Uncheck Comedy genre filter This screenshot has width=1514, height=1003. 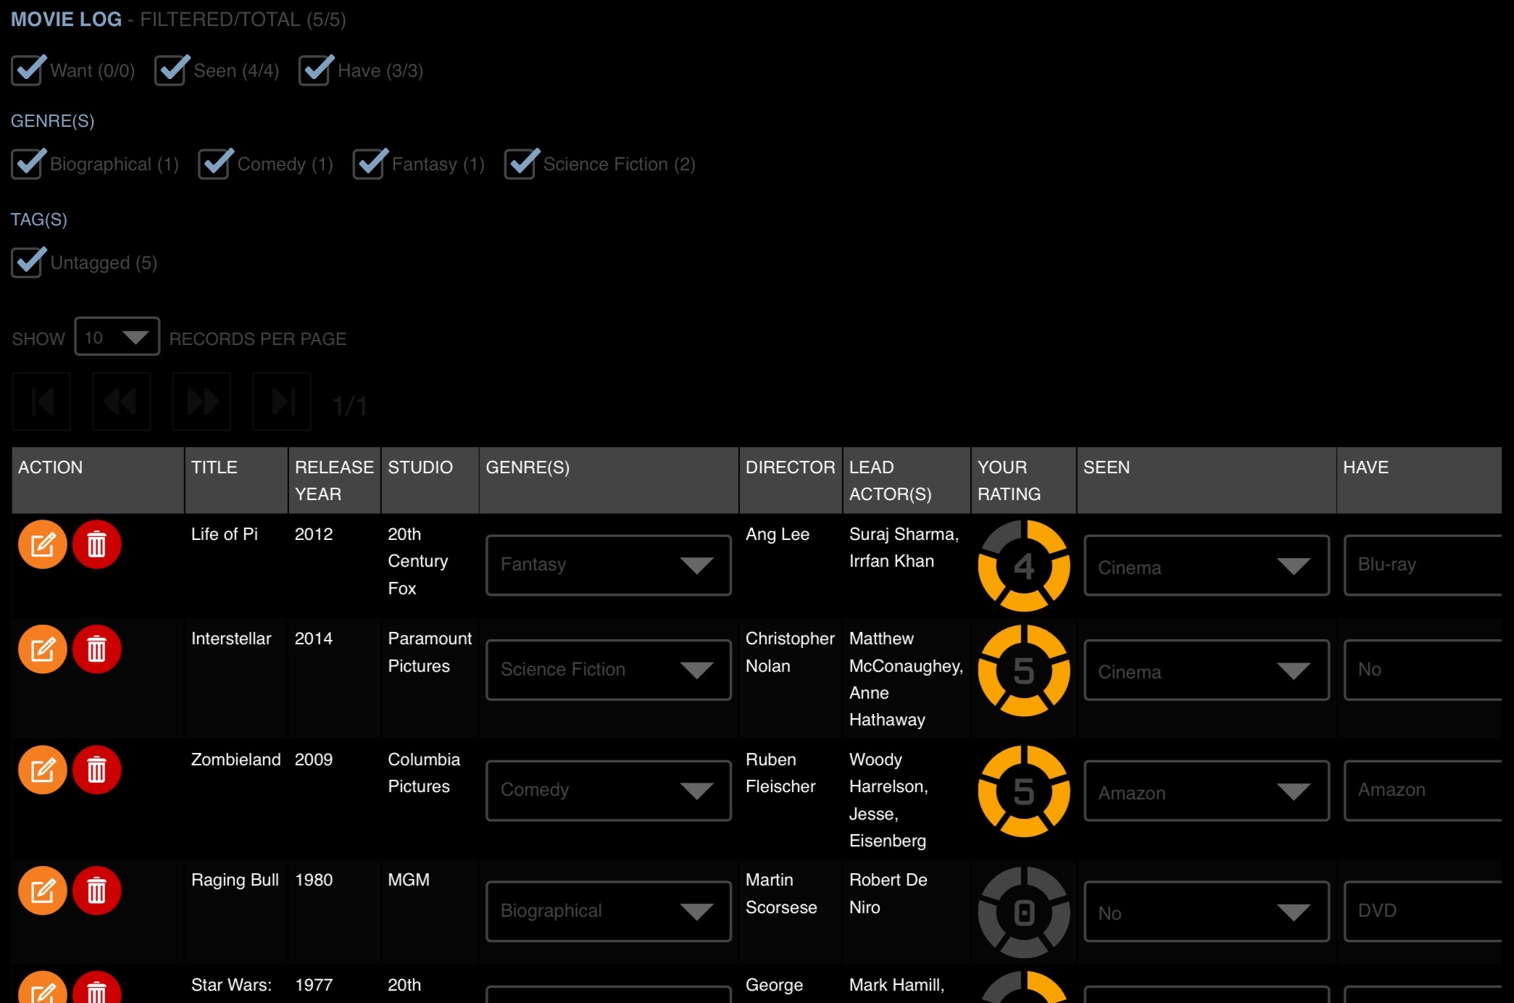coord(215,164)
